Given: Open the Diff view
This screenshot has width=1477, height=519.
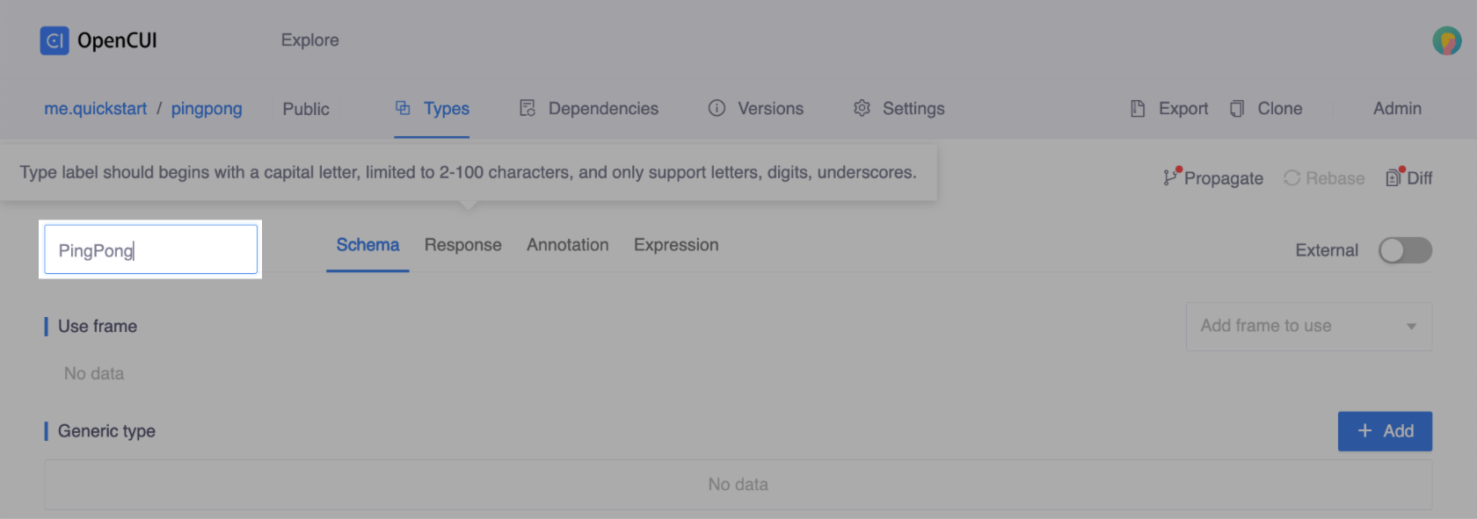Looking at the screenshot, I should (x=1409, y=177).
